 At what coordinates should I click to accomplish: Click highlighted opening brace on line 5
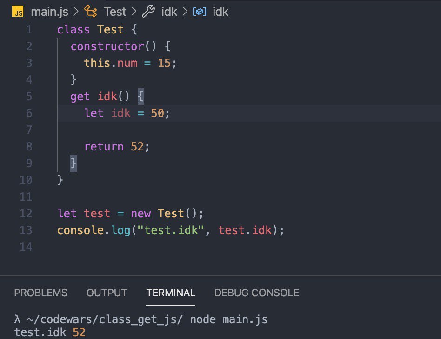click(x=141, y=97)
